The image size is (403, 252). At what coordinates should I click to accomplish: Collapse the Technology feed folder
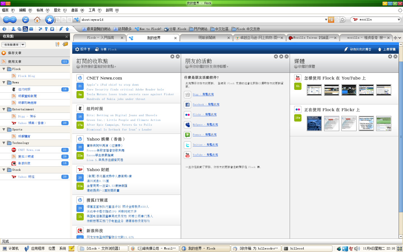point(4,143)
